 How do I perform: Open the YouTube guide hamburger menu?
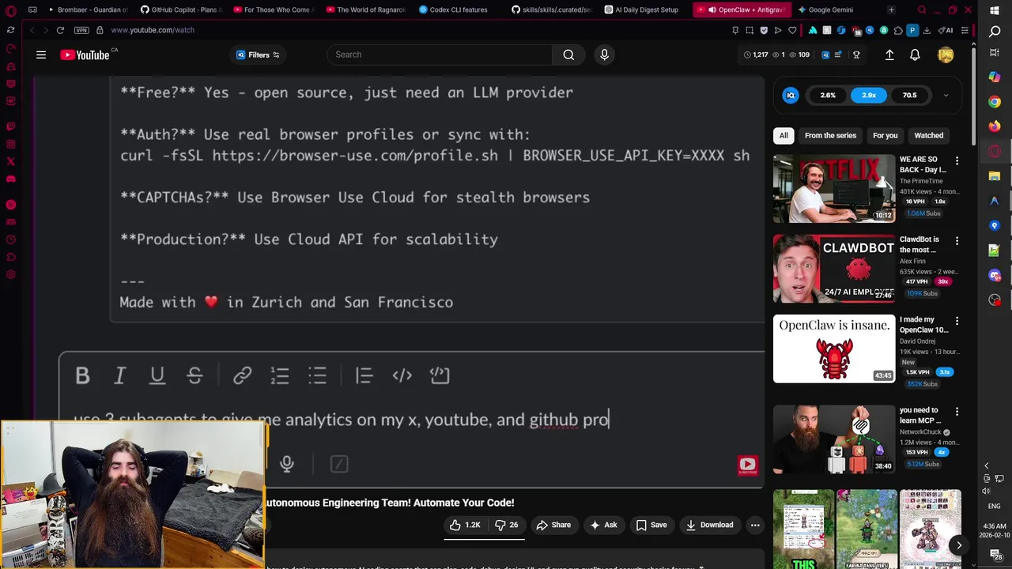tap(41, 55)
